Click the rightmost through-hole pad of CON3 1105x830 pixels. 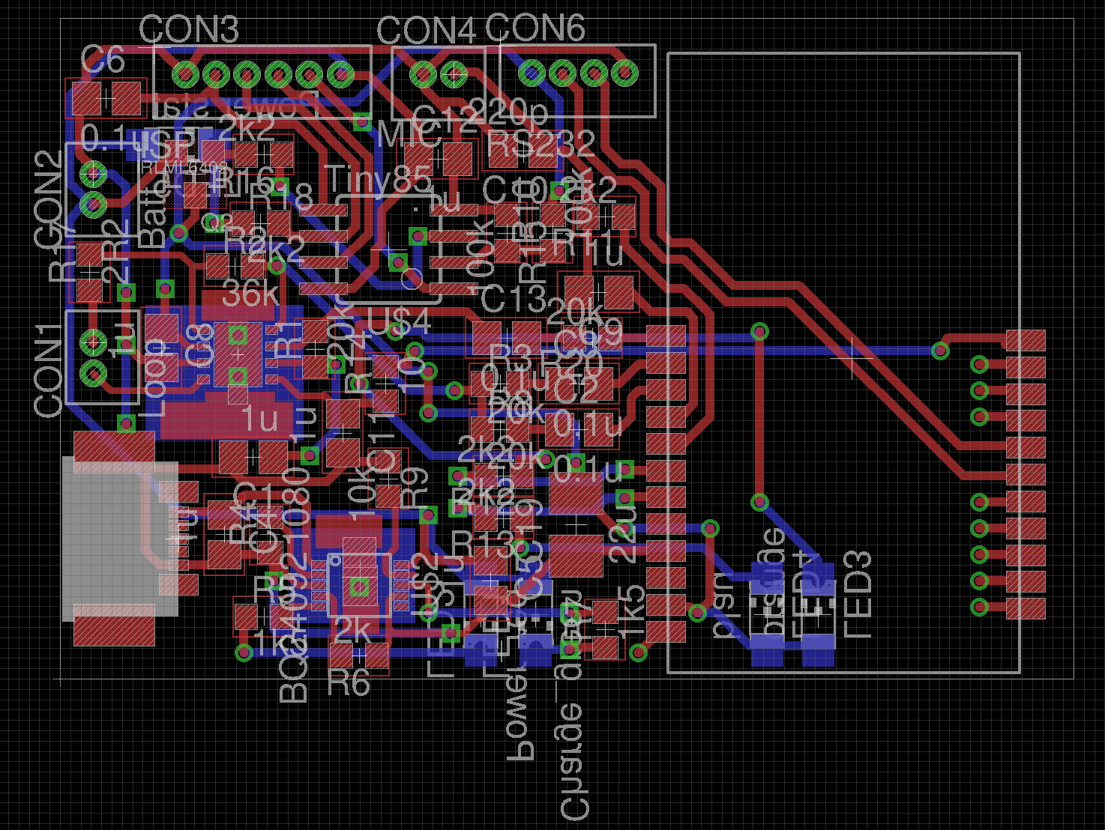(x=340, y=74)
